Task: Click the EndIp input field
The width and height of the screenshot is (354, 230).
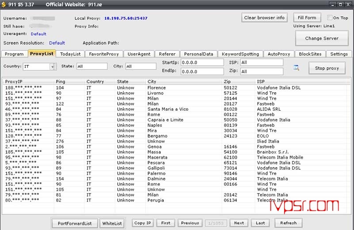Action: [x=202, y=71]
